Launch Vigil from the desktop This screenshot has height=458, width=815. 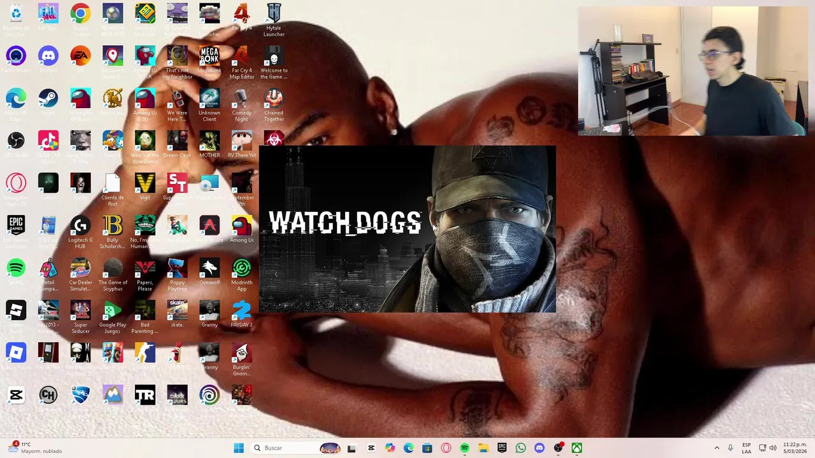(x=145, y=183)
